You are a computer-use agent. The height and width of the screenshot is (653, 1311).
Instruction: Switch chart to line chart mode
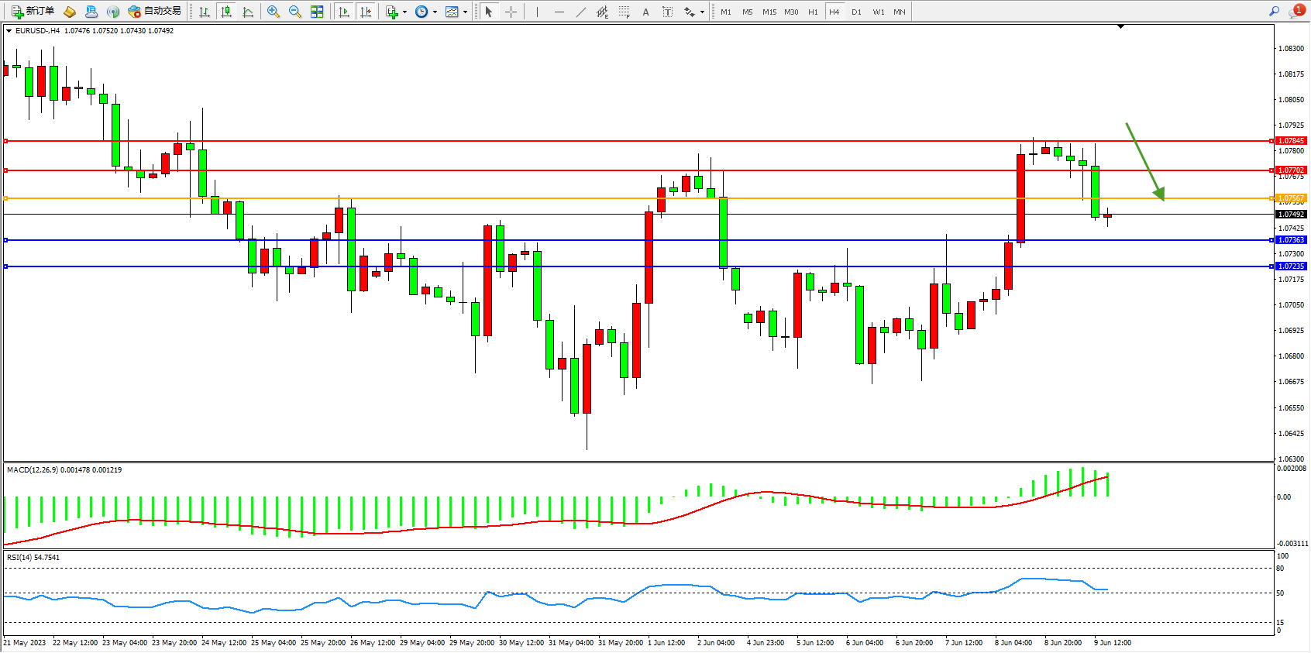pyautogui.click(x=248, y=12)
